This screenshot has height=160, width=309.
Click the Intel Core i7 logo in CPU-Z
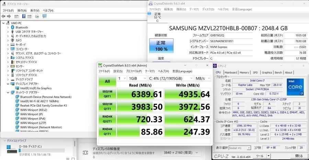coord(295,87)
